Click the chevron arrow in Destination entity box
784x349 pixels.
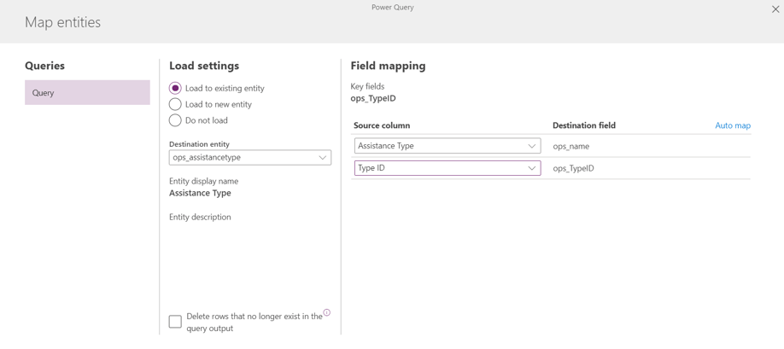pos(322,158)
